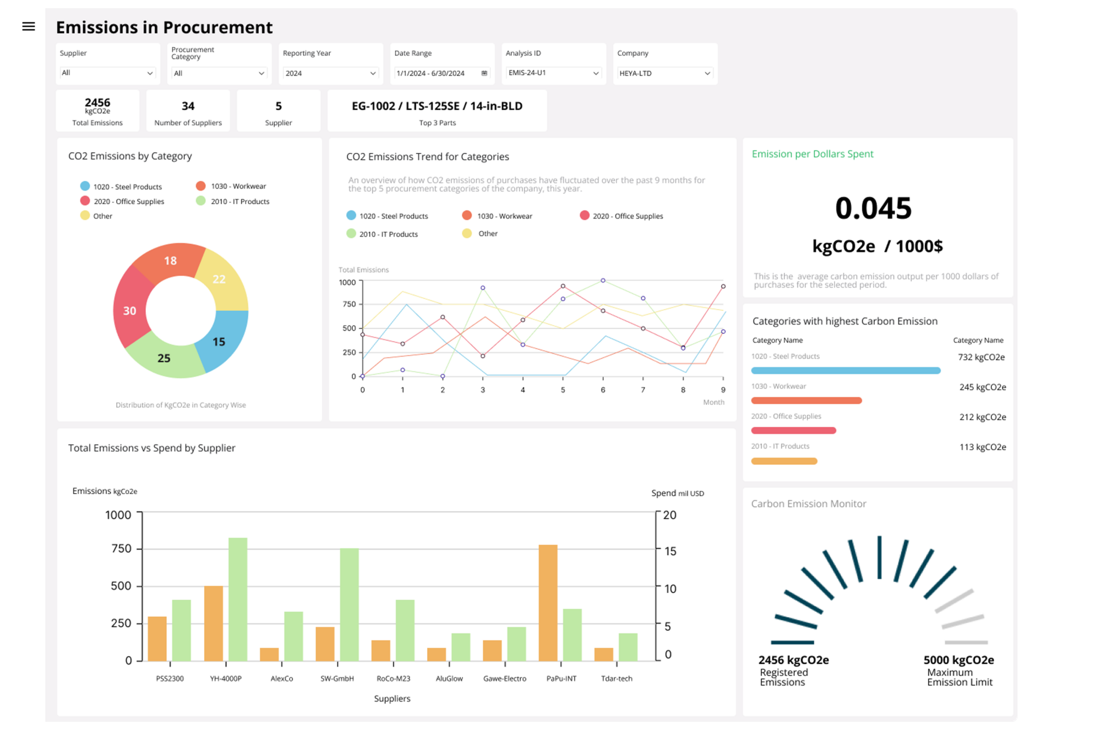Click the calendar icon in Date Range
The image size is (1101, 730).
click(x=484, y=73)
